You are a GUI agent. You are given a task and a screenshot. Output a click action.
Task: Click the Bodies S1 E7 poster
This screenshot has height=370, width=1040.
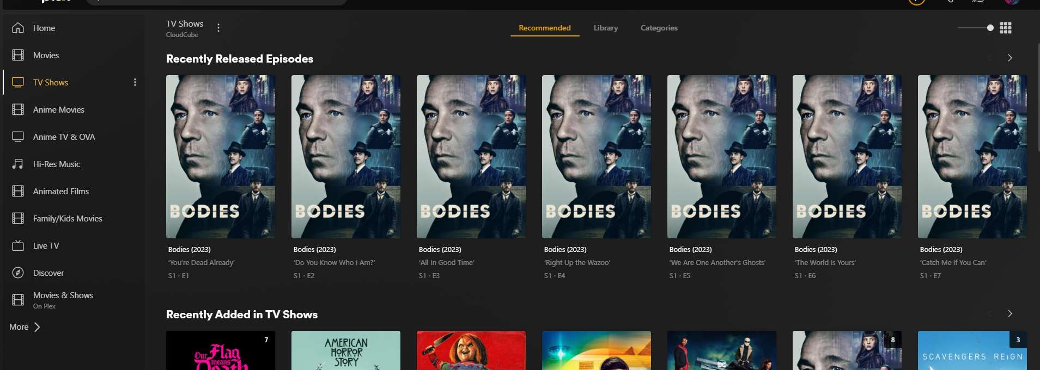tap(972, 157)
